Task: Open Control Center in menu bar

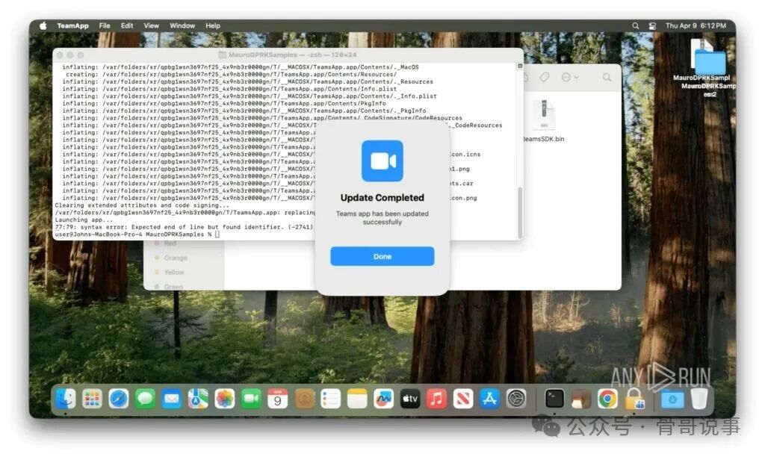Action: 652,26
